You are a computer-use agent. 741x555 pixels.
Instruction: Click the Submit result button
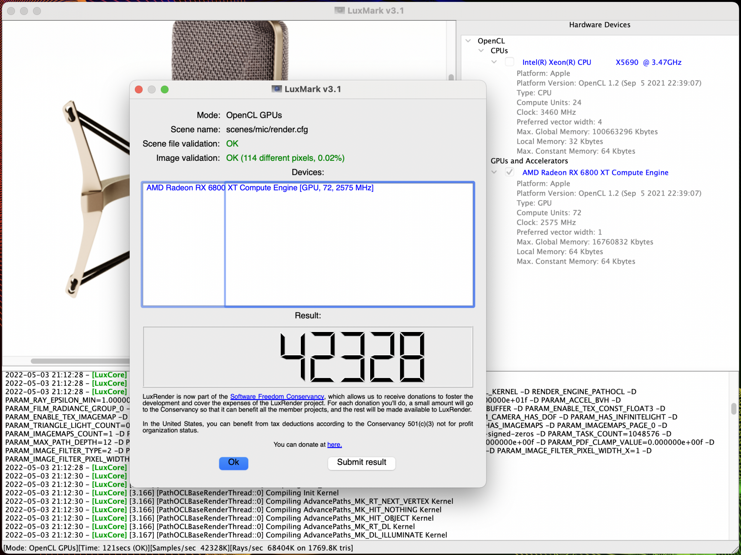[362, 463]
